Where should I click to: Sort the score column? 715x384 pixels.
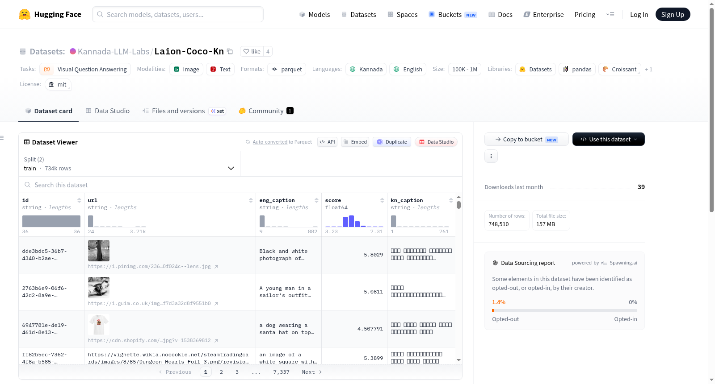(x=382, y=200)
